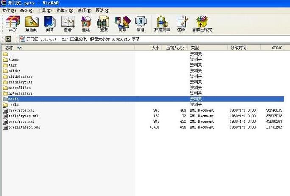Open the 查看 (View) tool

click(x=68, y=23)
